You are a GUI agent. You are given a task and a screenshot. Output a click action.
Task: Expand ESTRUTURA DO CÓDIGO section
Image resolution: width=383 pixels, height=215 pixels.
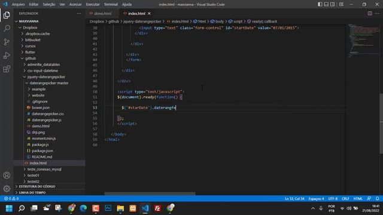click(37, 186)
